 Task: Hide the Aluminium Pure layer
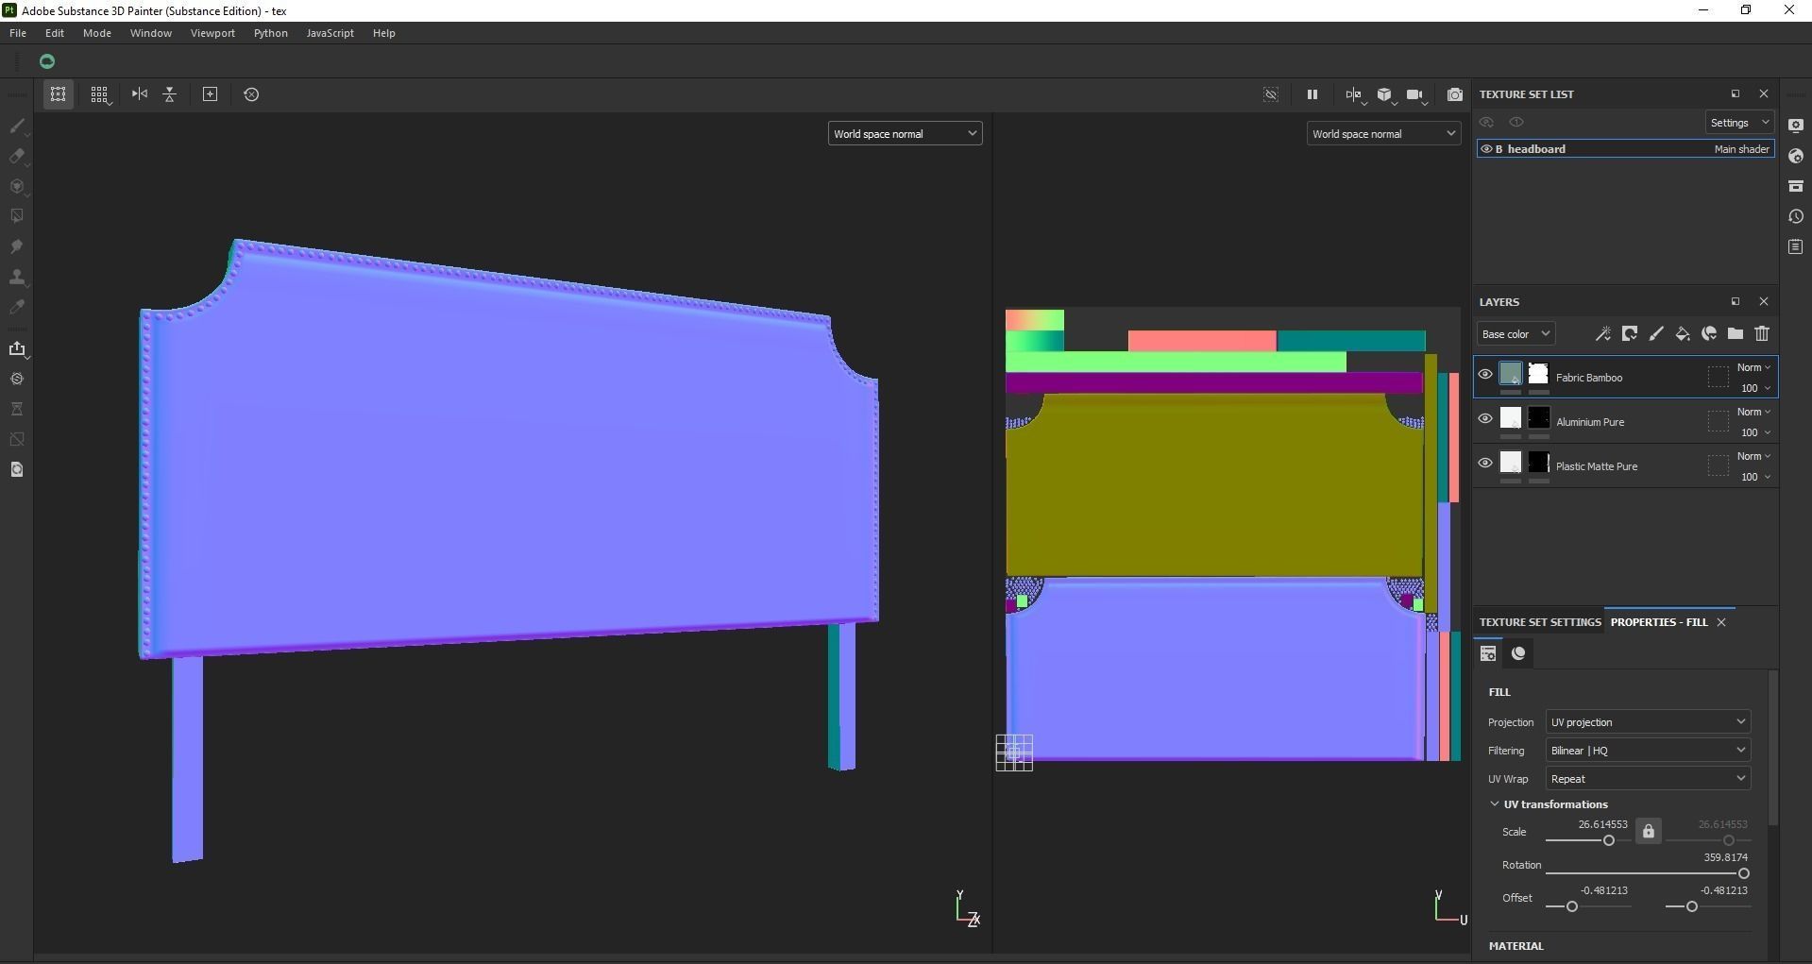1485,419
